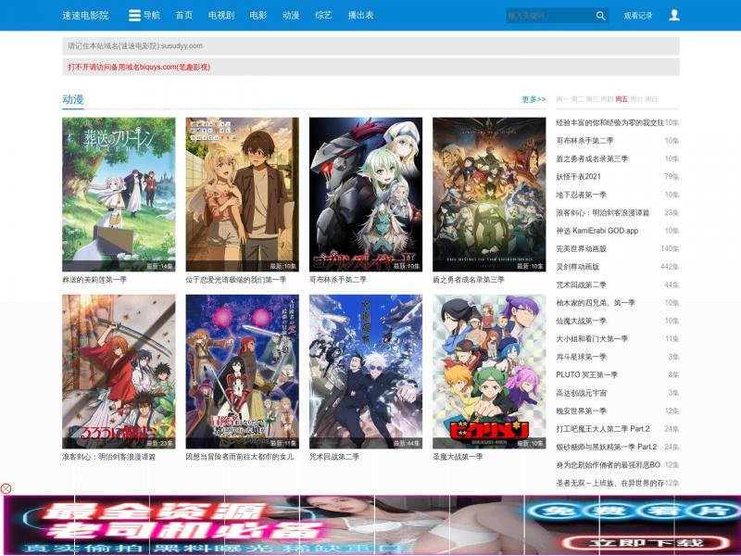The height and width of the screenshot is (556, 741).
Task: Select the highlighted 周五 schedule tab
Action: [622, 99]
